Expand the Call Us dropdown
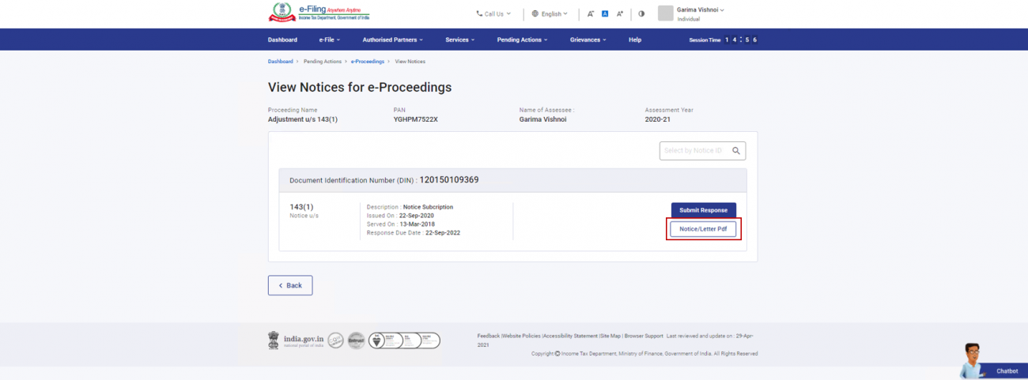 tap(493, 13)
